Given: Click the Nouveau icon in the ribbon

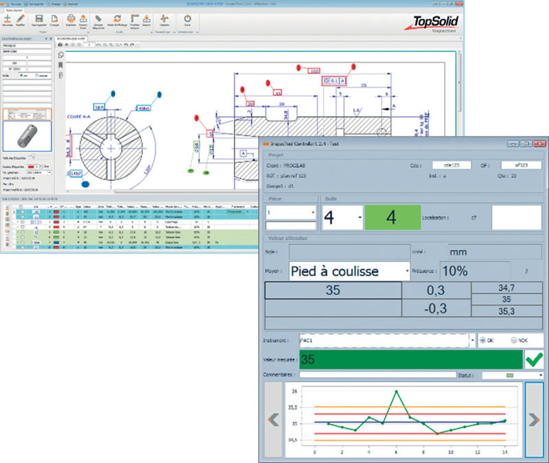Looking at the screenshot, I should (8, 19).
